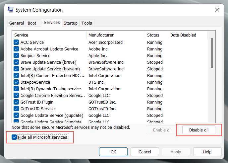Viewport: 228px width, 163px height.
Task: Sort list by Service column header
Action: (x=49, y=35)
